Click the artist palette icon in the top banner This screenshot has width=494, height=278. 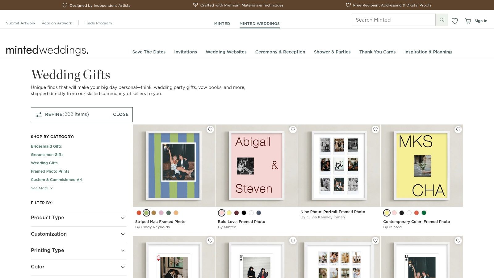point(65,5)
